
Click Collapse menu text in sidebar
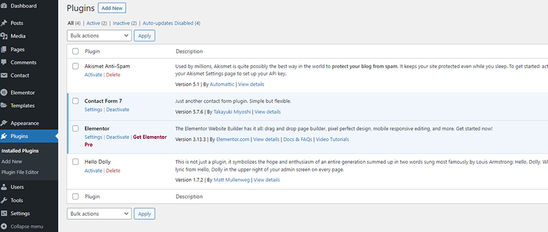[27, 226]
